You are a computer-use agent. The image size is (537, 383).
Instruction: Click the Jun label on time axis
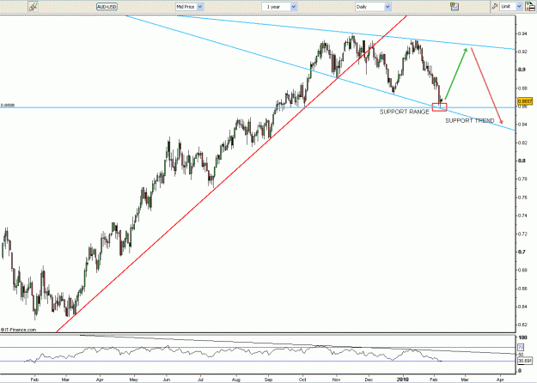click(167, 380)
